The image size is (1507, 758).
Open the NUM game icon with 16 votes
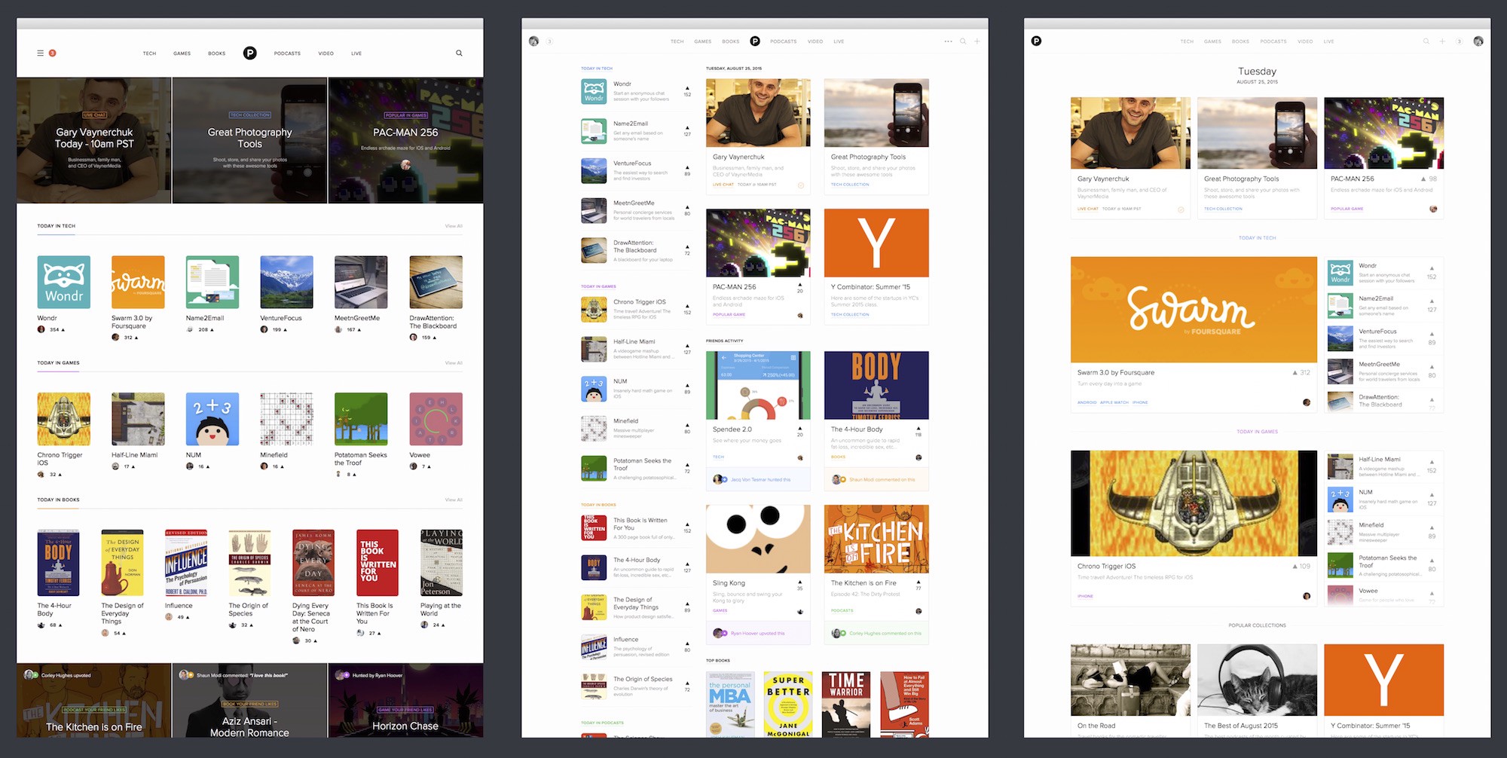pos(212,419)
